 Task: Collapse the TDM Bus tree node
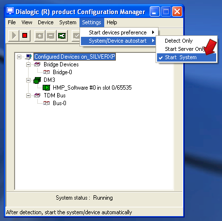[28, 95]
